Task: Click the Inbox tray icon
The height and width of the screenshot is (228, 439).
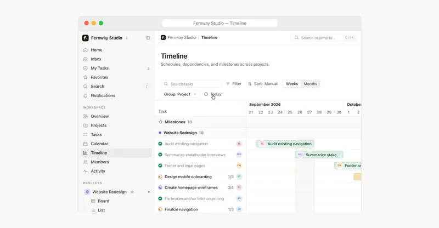Action: point(86,59)
